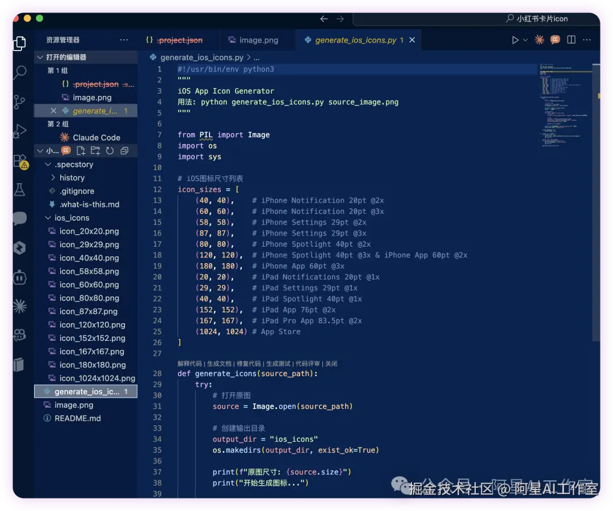
Task: Open the run options dropdown arrow
Action: point(526,40)
